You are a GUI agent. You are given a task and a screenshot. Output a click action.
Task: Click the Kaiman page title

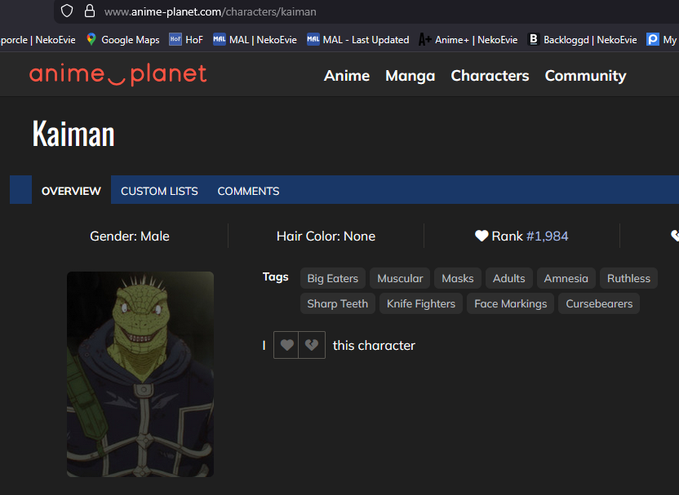point(73,134)
